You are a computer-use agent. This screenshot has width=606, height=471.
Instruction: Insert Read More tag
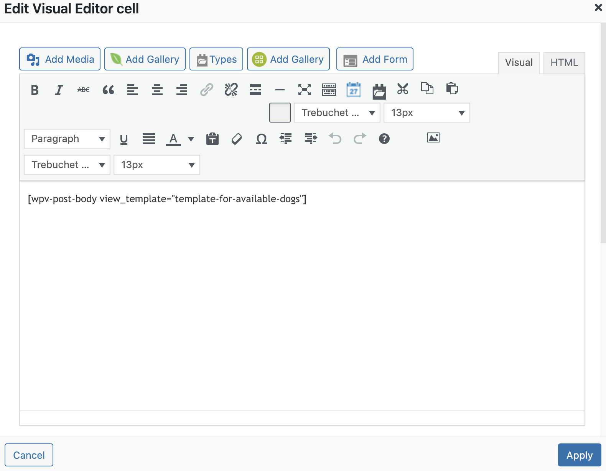255,90
